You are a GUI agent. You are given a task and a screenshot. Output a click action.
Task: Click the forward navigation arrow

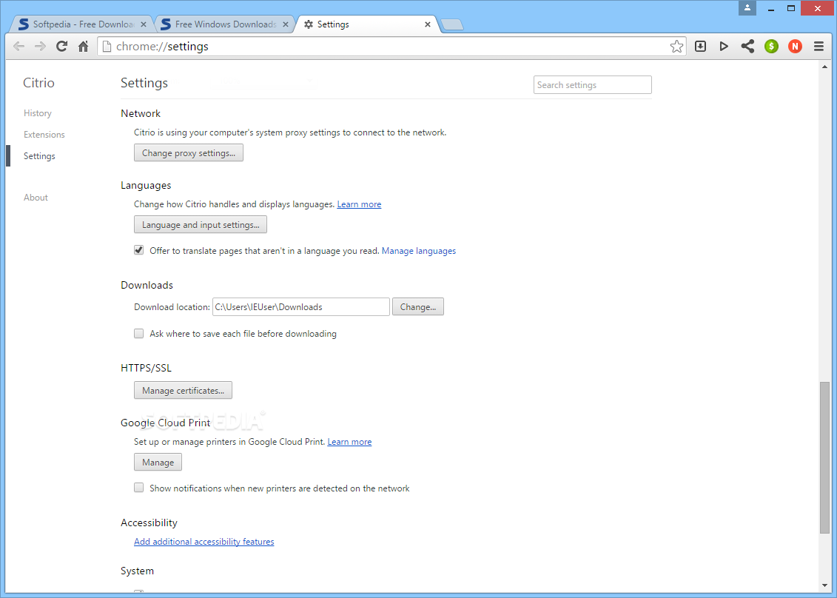(40, 47)
